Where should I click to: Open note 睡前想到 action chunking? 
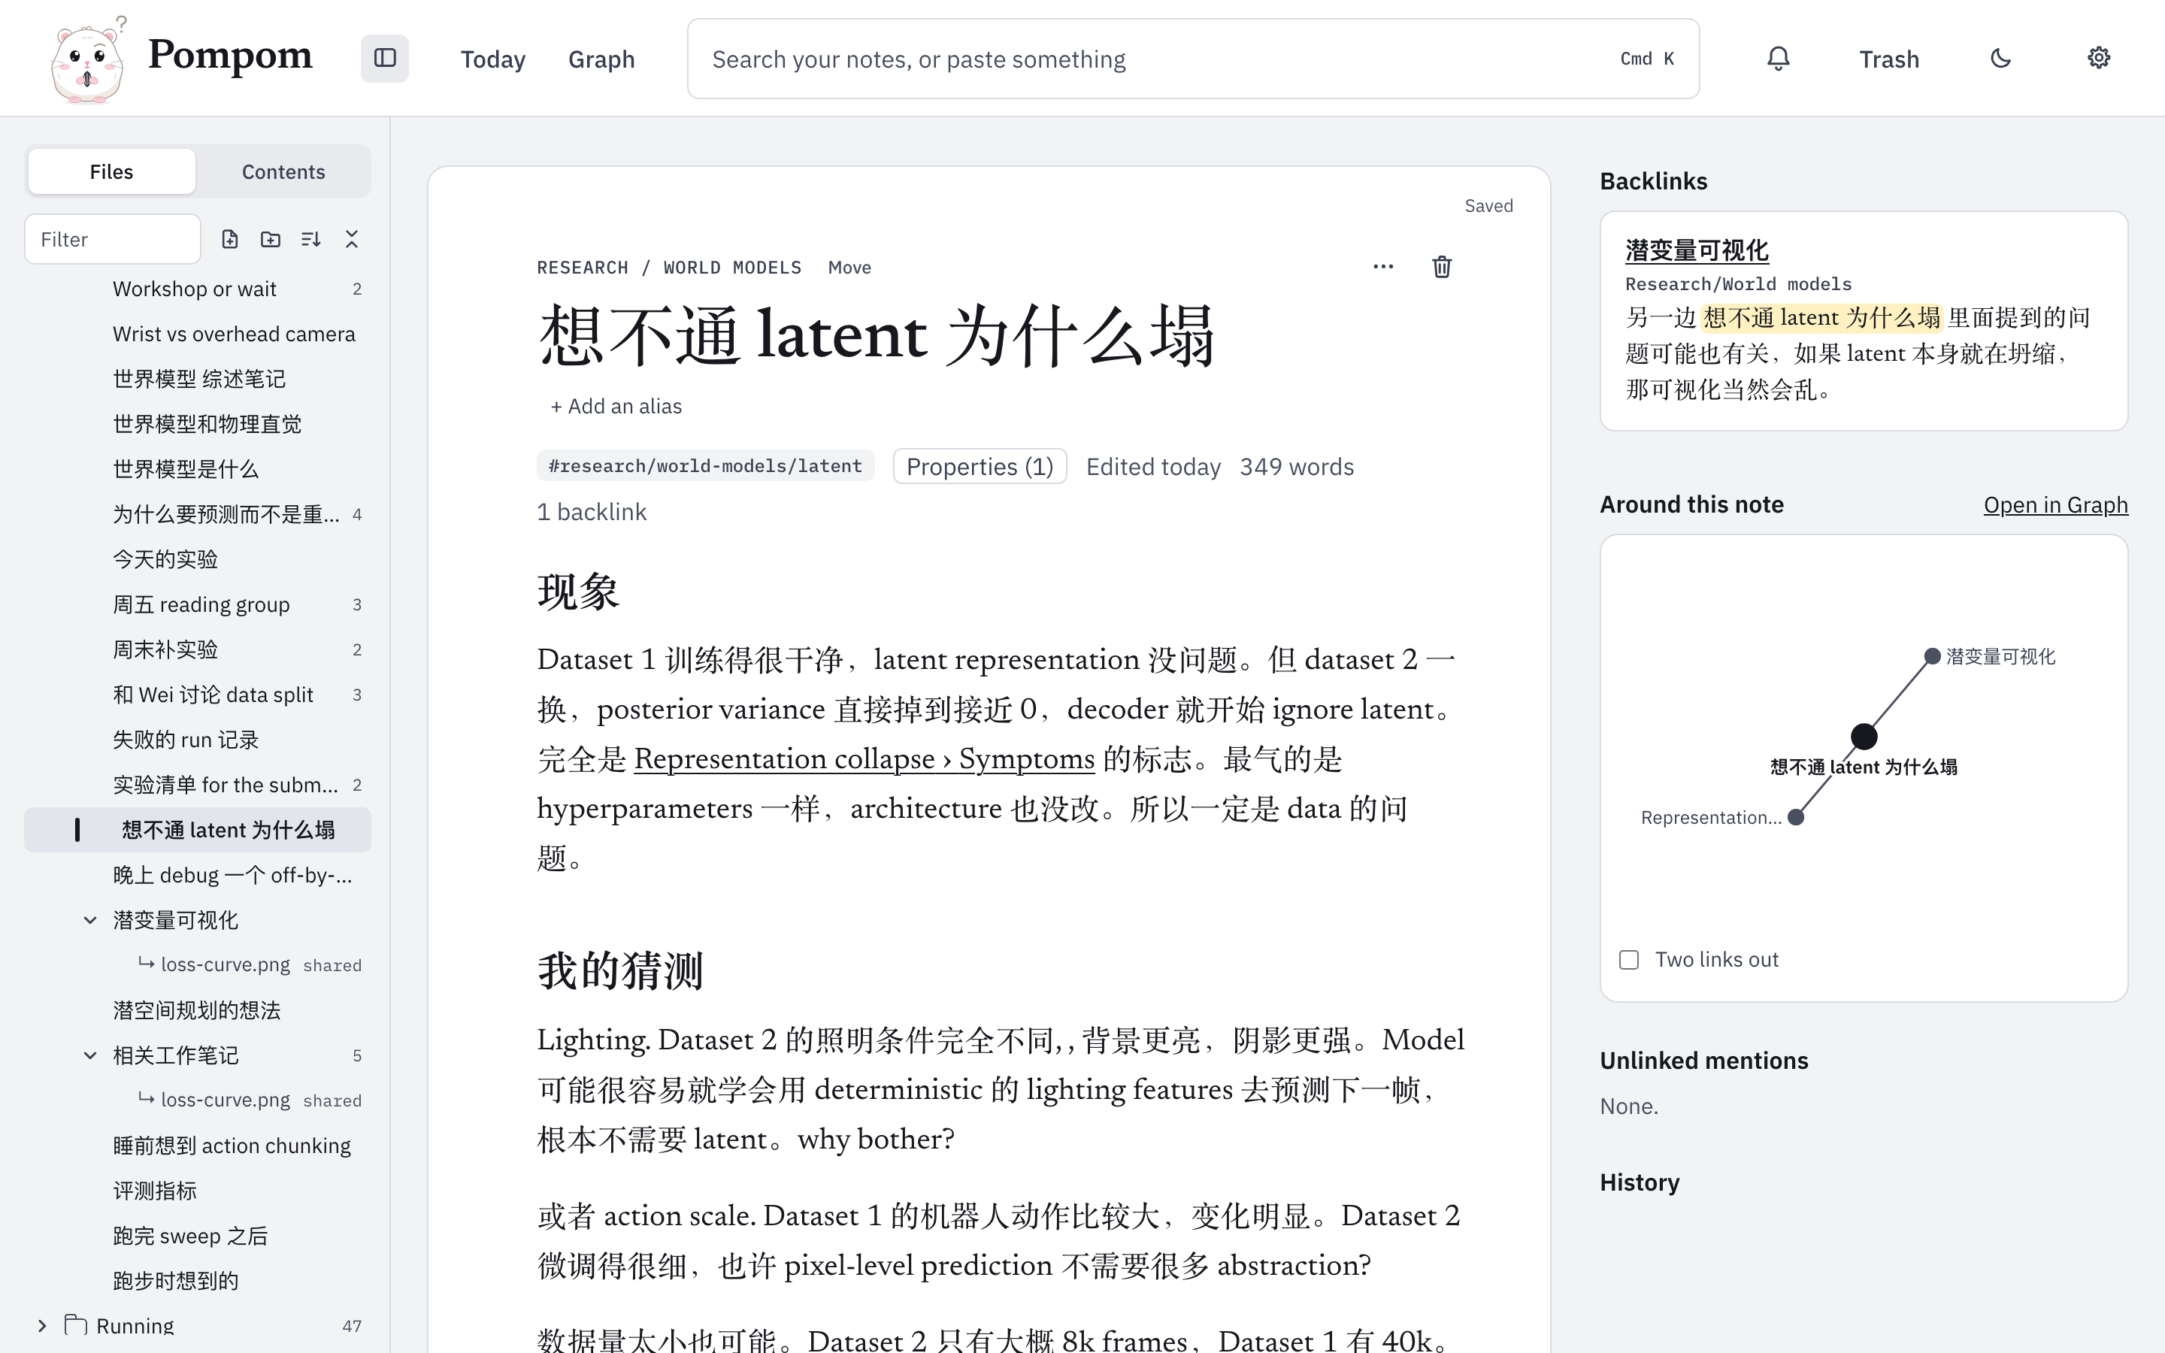[198, 1146]
